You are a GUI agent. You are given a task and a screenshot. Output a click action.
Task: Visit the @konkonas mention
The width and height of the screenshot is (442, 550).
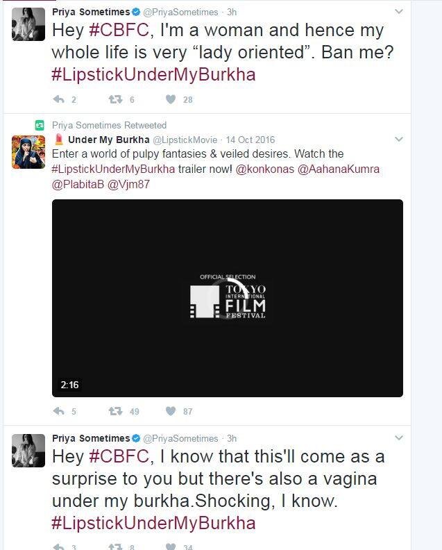pos(264,169)
